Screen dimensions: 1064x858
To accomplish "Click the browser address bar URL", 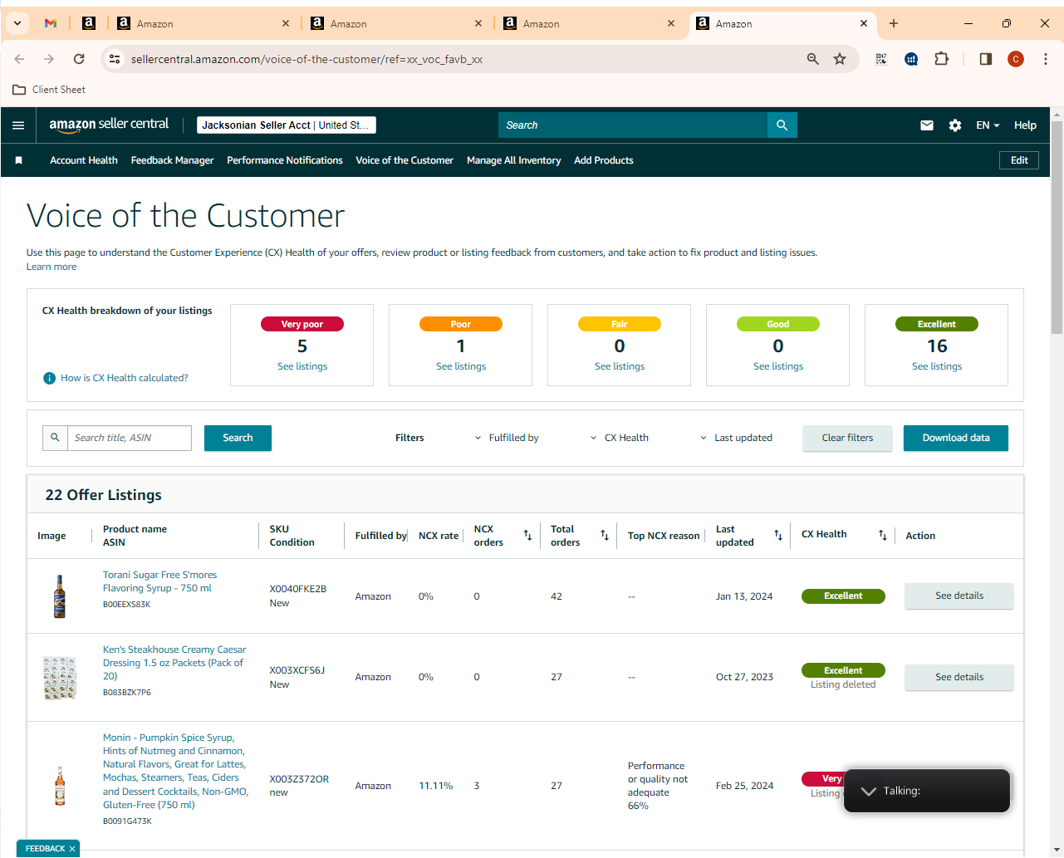I will pos(306,59).
